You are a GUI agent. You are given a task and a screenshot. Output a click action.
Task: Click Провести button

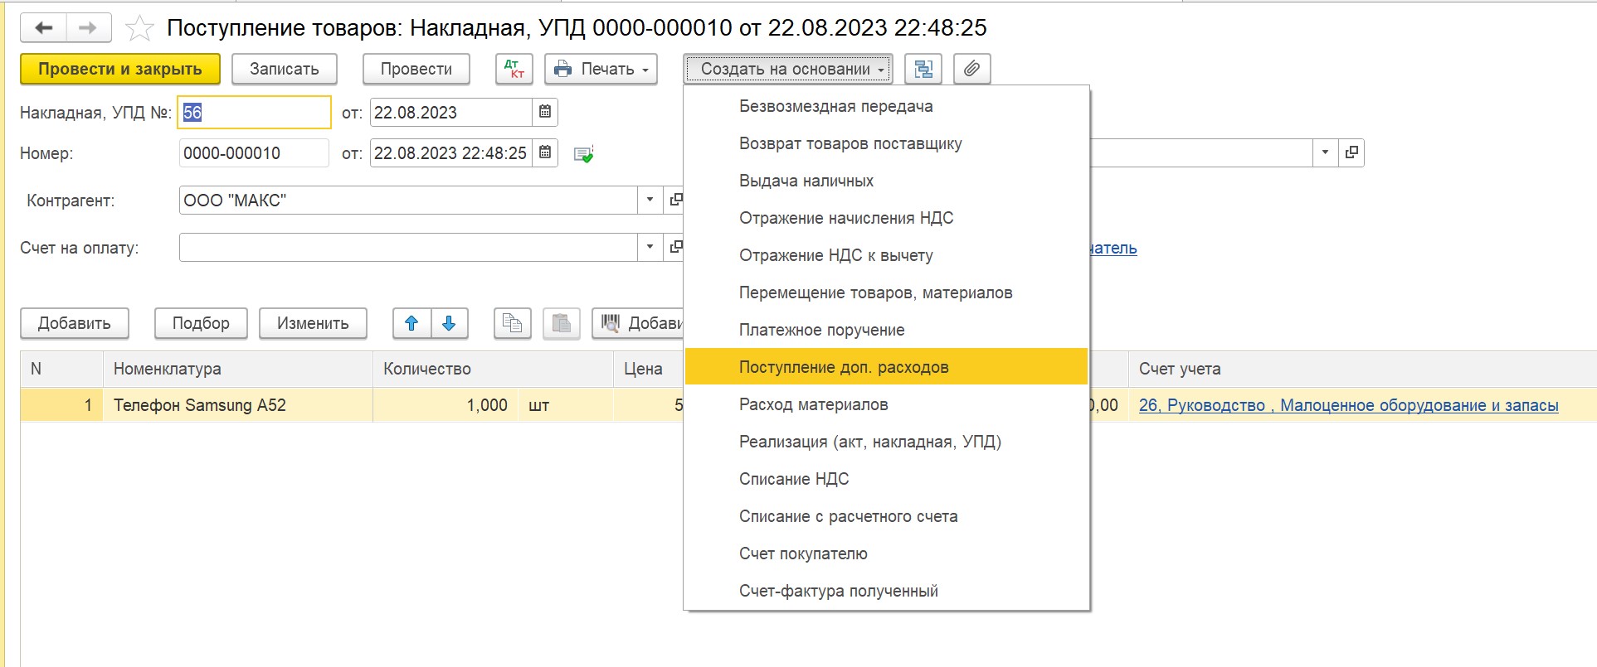(x=416, y=69)
